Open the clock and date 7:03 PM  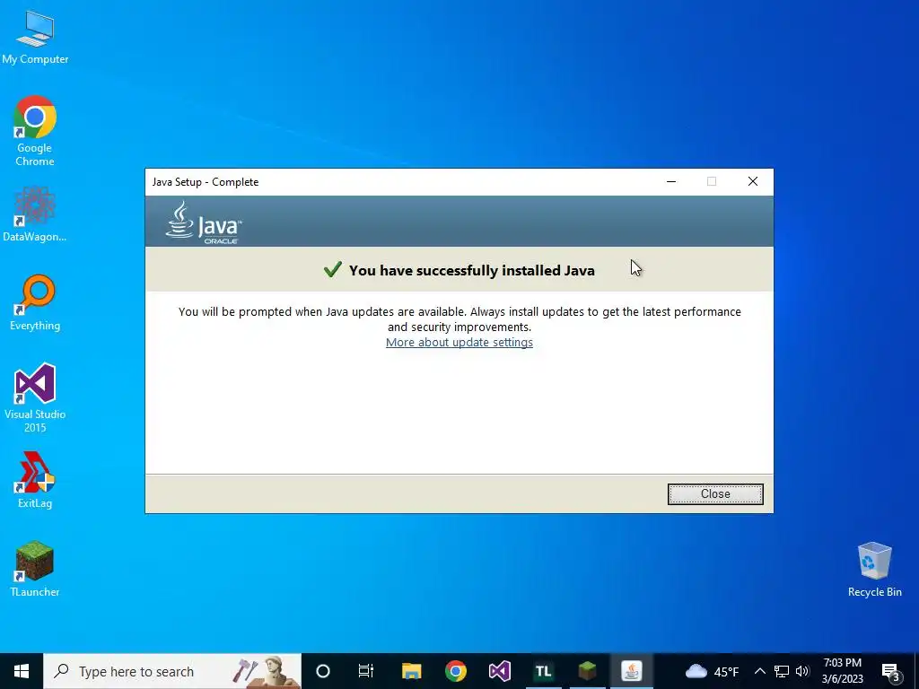click(x=842, y=671)
